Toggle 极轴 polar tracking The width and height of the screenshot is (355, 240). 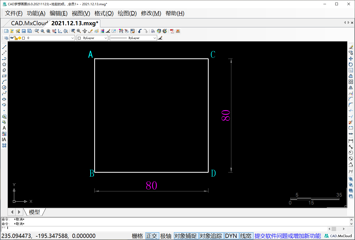pos(166,236)
